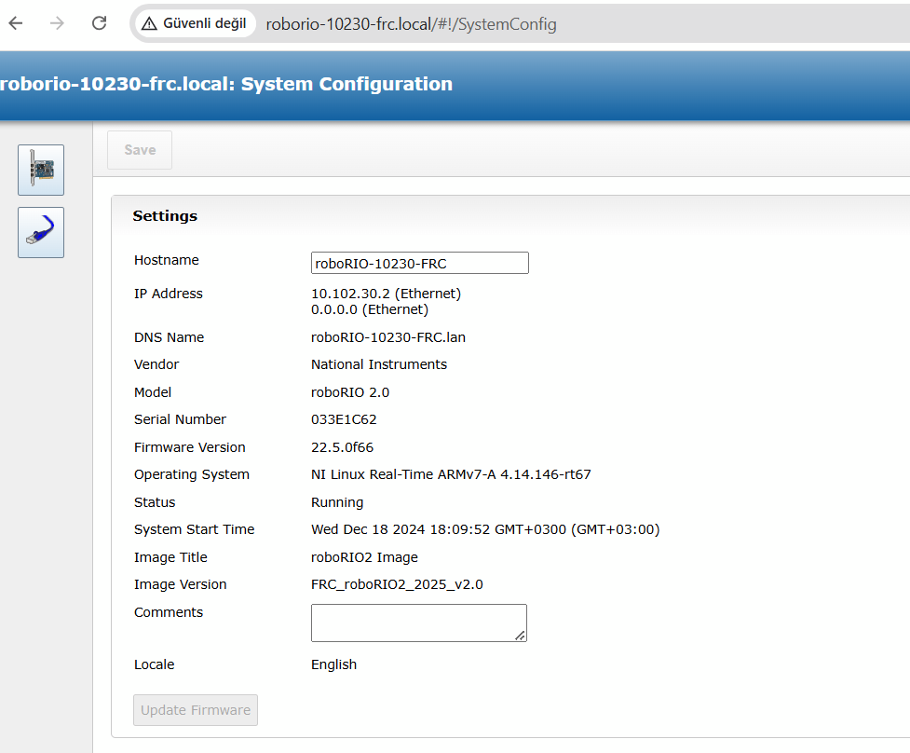This screenshot has width=910, height=753.
Task: Click the Save button
Action: pos(140,150)
